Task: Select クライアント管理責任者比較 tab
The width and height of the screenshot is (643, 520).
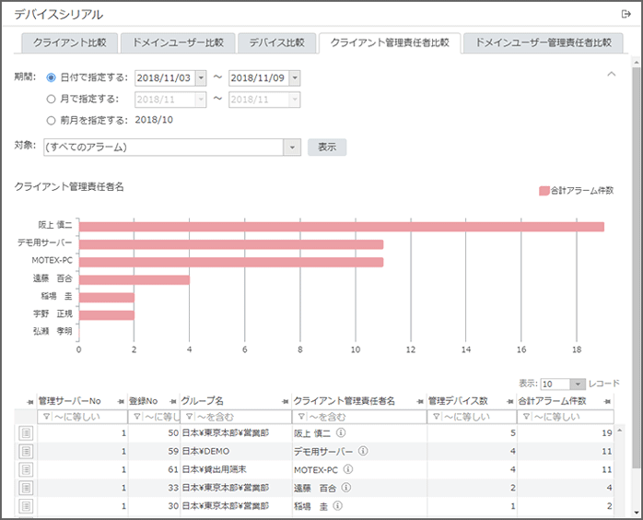Action: [x=390, y=42]
